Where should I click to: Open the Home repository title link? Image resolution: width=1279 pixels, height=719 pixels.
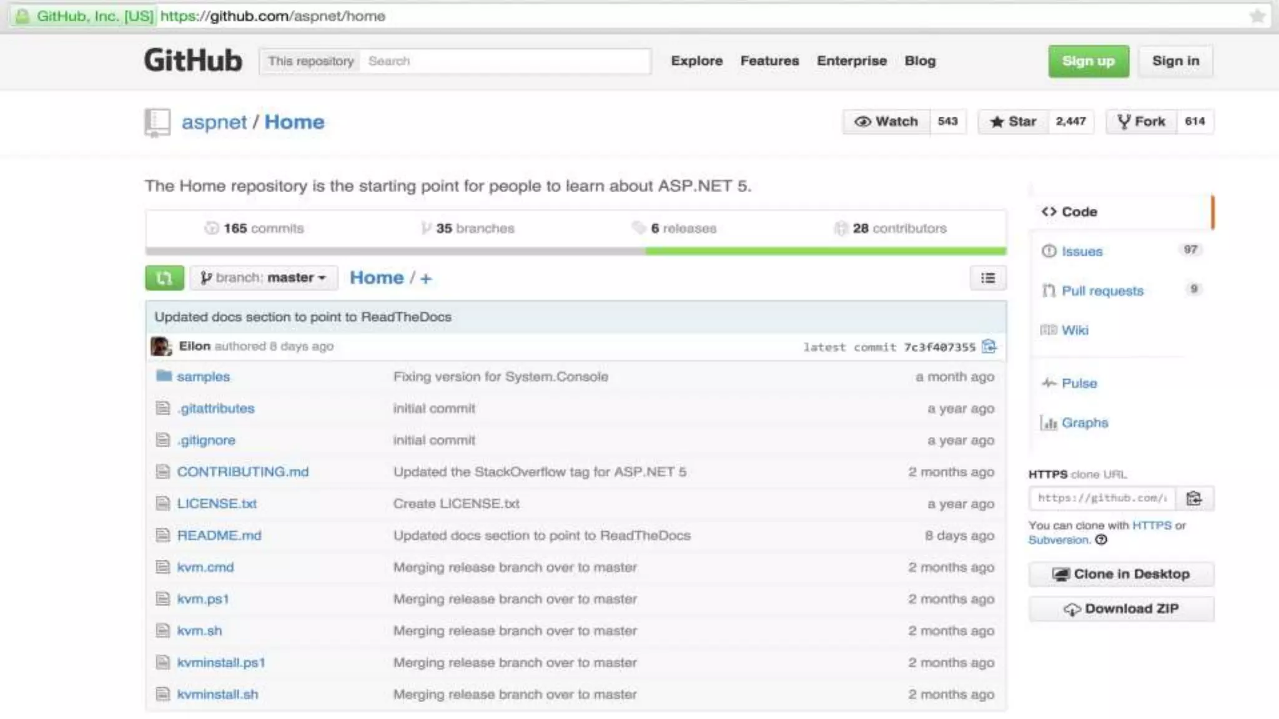pyautogui.click(x=294, y=122)
